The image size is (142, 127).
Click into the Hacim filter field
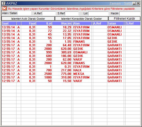click(130, 14)
